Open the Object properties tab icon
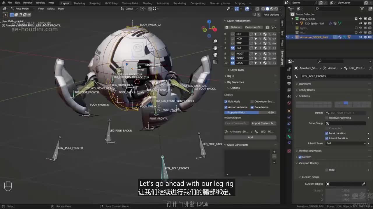 (289, 111)
